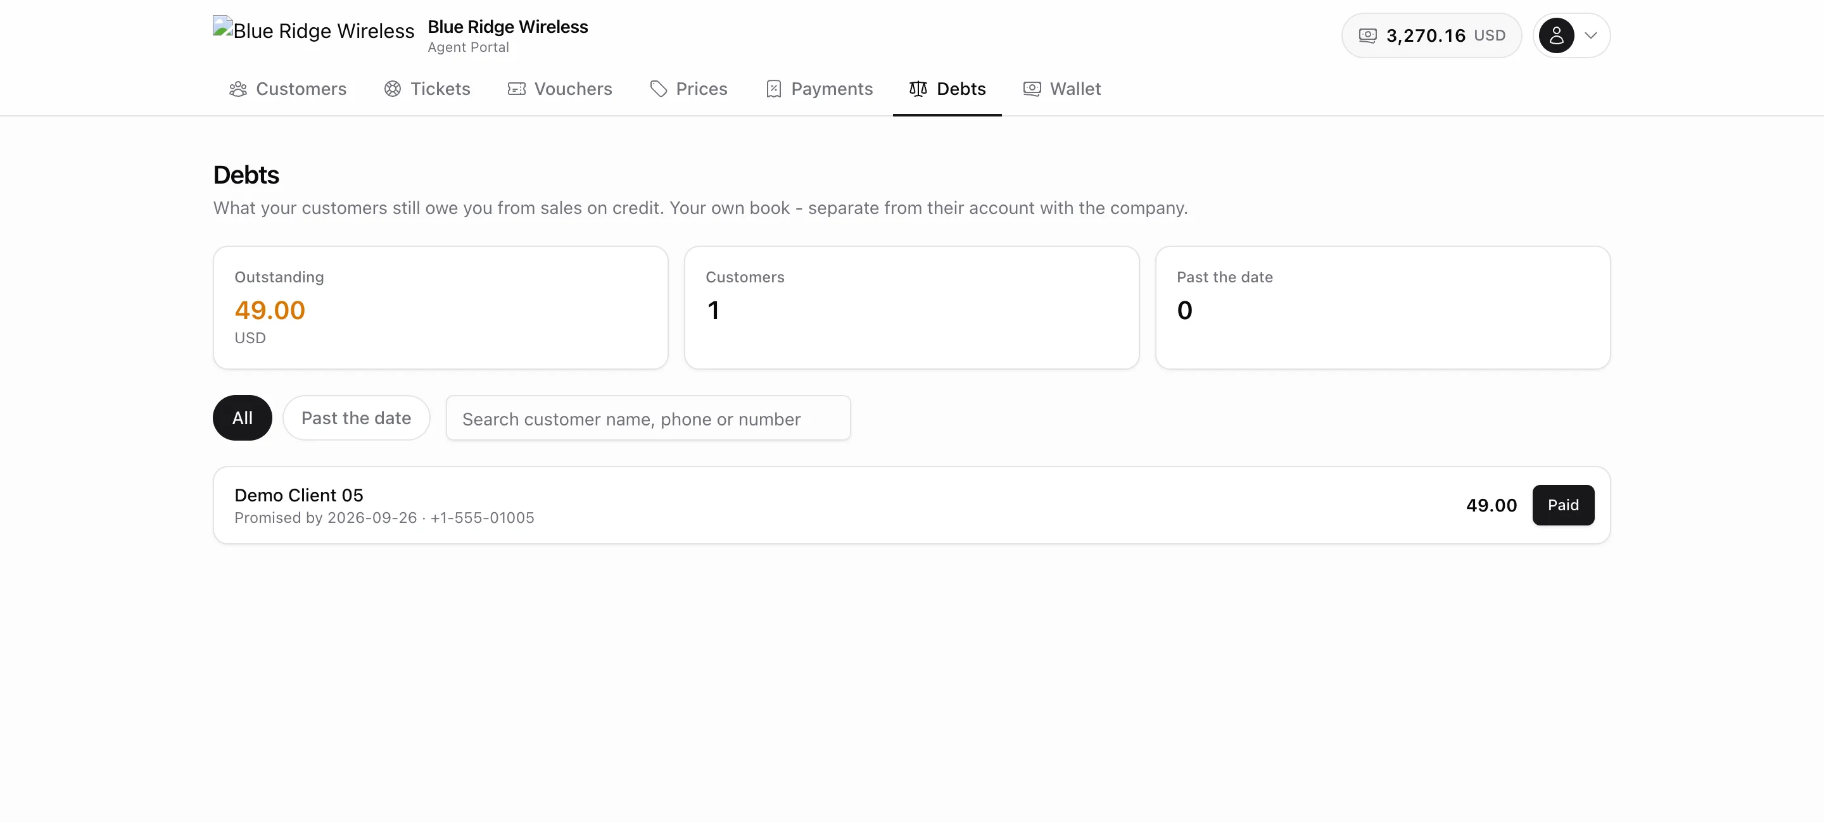
Task: Click the Blue Ridge Wireless logo image
Action: point(313,30)
